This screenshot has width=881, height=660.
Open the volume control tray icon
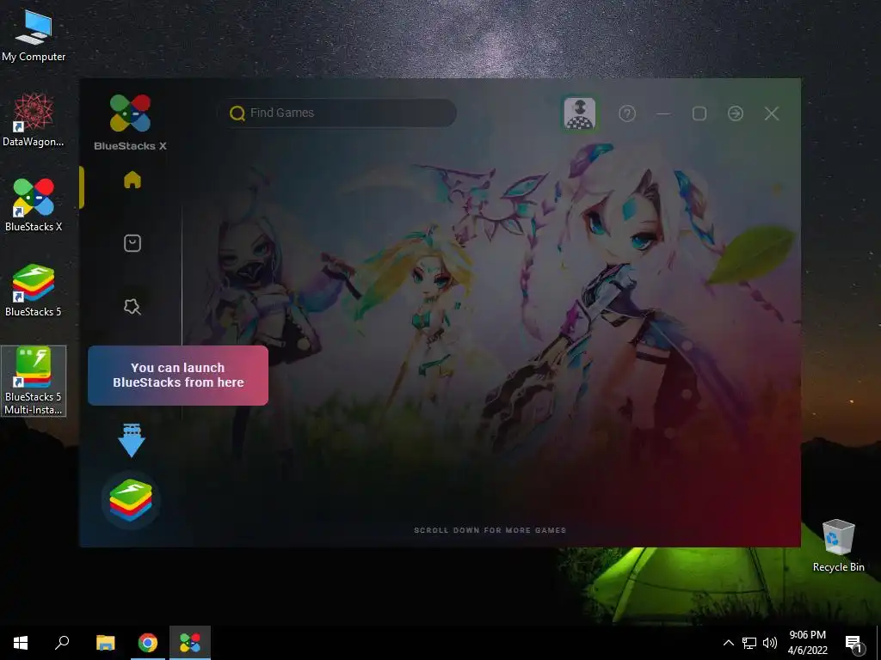770,643
